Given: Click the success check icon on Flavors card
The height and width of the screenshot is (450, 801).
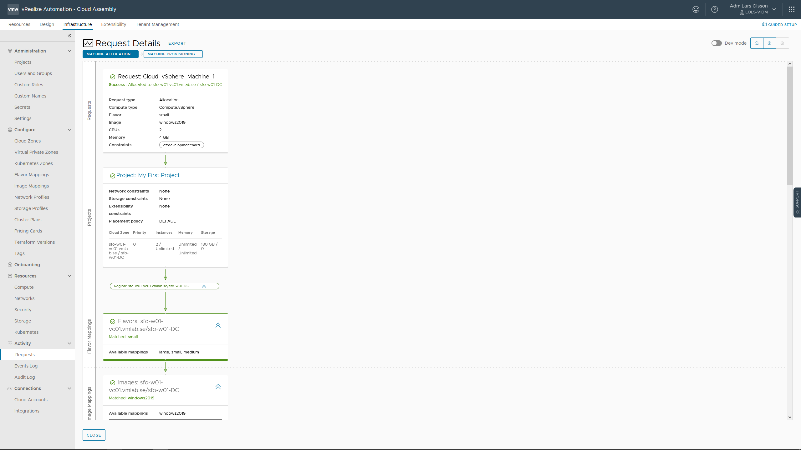Looking at the screenshot, I should (113, 322).
